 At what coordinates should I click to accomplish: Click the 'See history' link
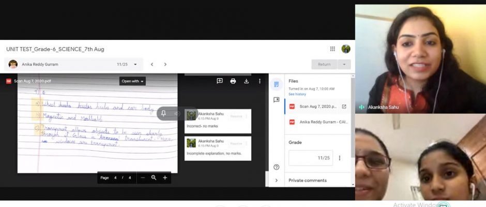tap(297, 94)
